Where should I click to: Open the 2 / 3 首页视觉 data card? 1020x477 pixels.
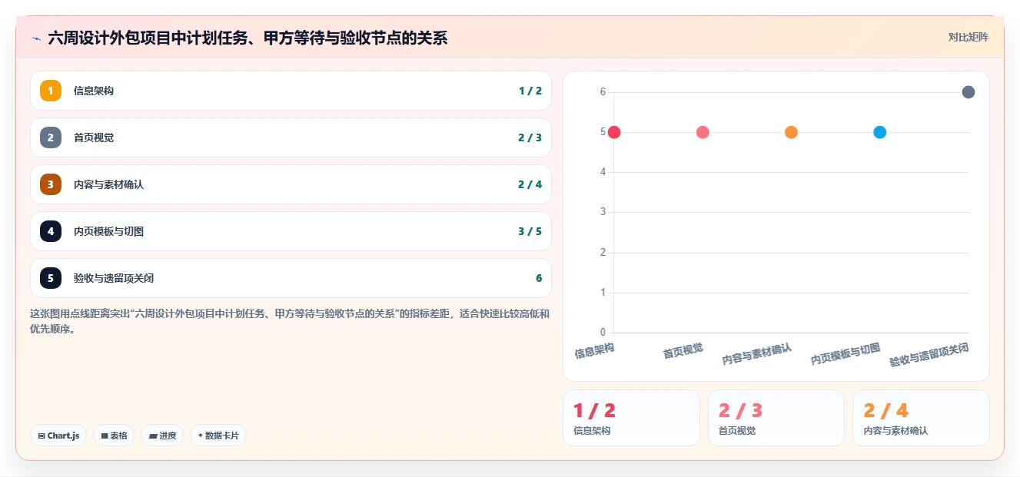[776, 418]
